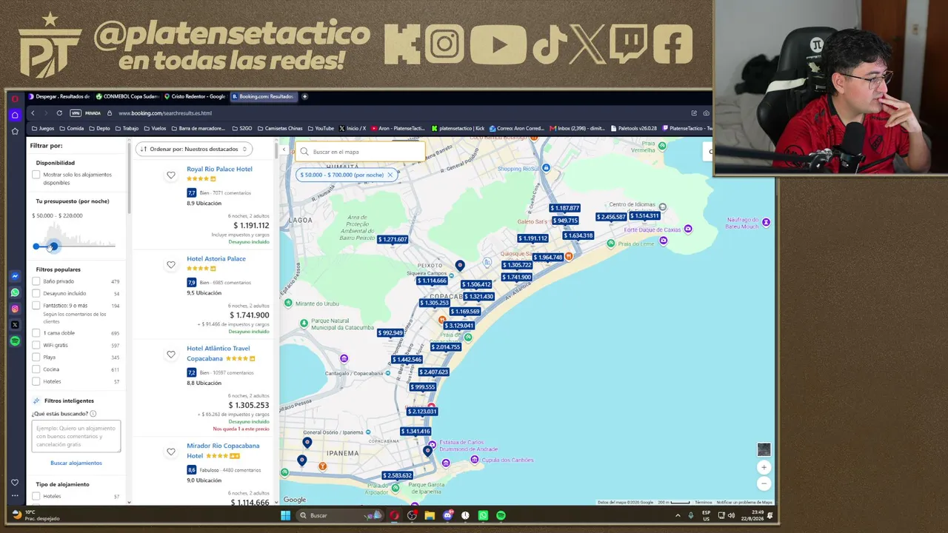Click the budget slider maximum handle
948x533 pixels.
pyautogui.click(x=53, y=246)
